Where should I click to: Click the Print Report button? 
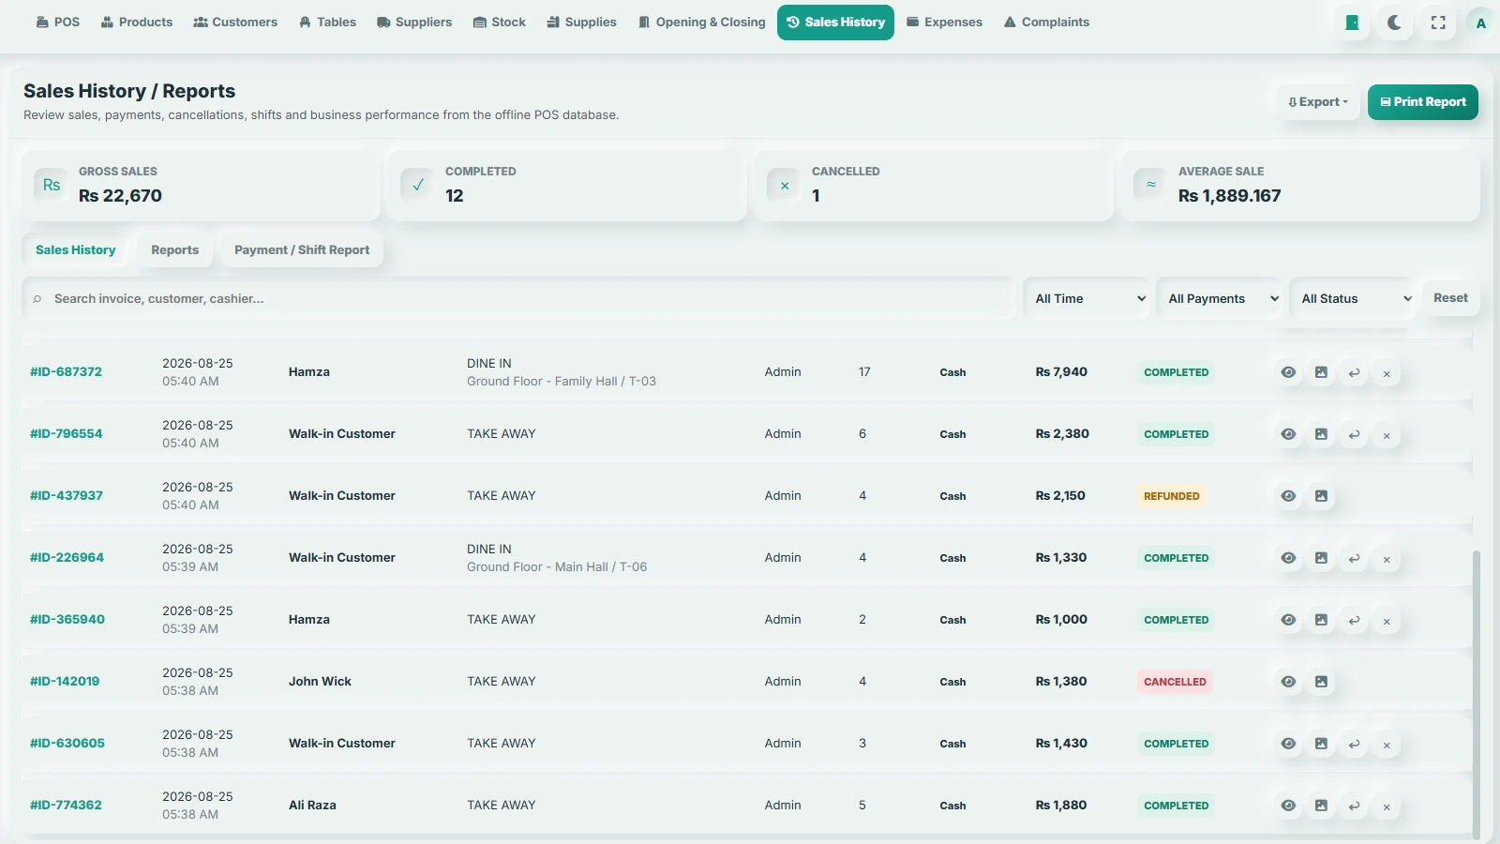pyautogui.click(x=1423, y=102)
